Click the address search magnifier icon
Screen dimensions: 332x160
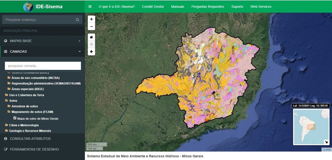[x=77, y=20]
